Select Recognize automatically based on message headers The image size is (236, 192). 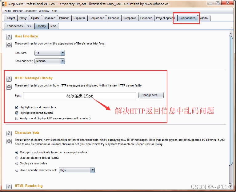pyautogui.click(x=17, y=152)
